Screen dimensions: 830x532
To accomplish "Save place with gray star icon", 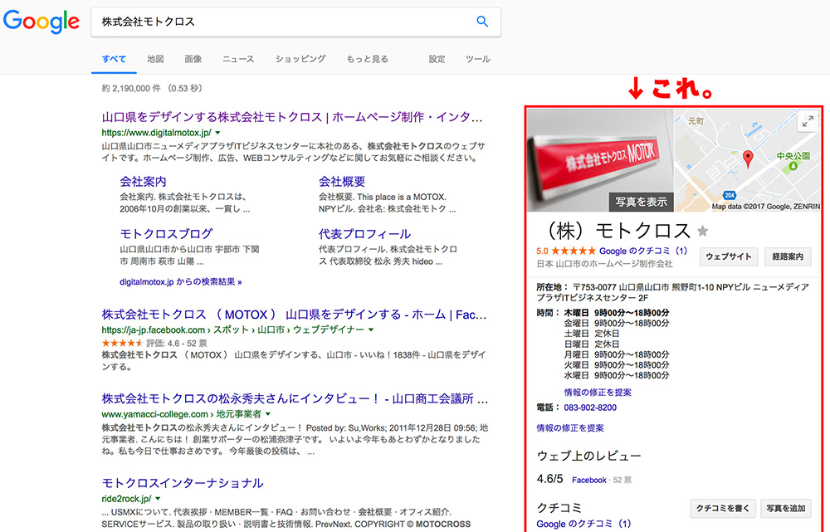I will pos(702,231).
